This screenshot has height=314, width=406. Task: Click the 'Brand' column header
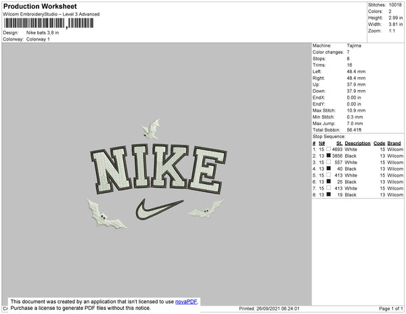[394, 143]
